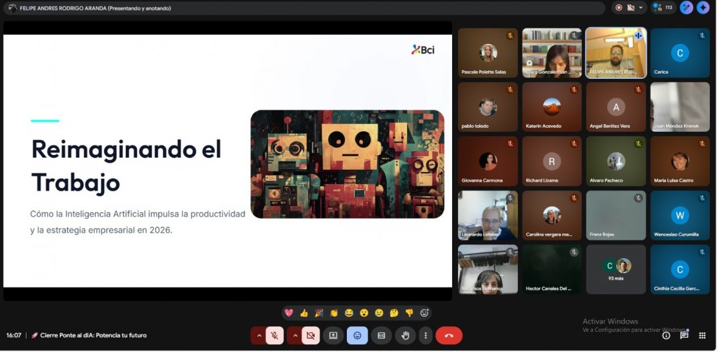Turn on the camera
The width and height of the screenshot is (717, 352).
(x=311, y=335)
